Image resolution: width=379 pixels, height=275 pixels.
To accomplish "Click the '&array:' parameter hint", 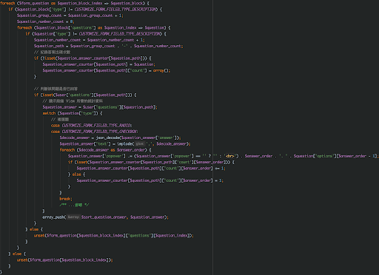I will pos(73,217).
